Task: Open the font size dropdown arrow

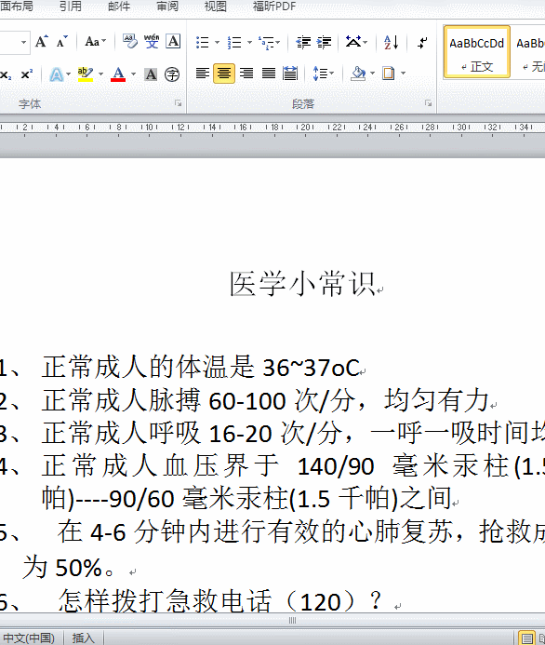Action: (x=23, y=42)
